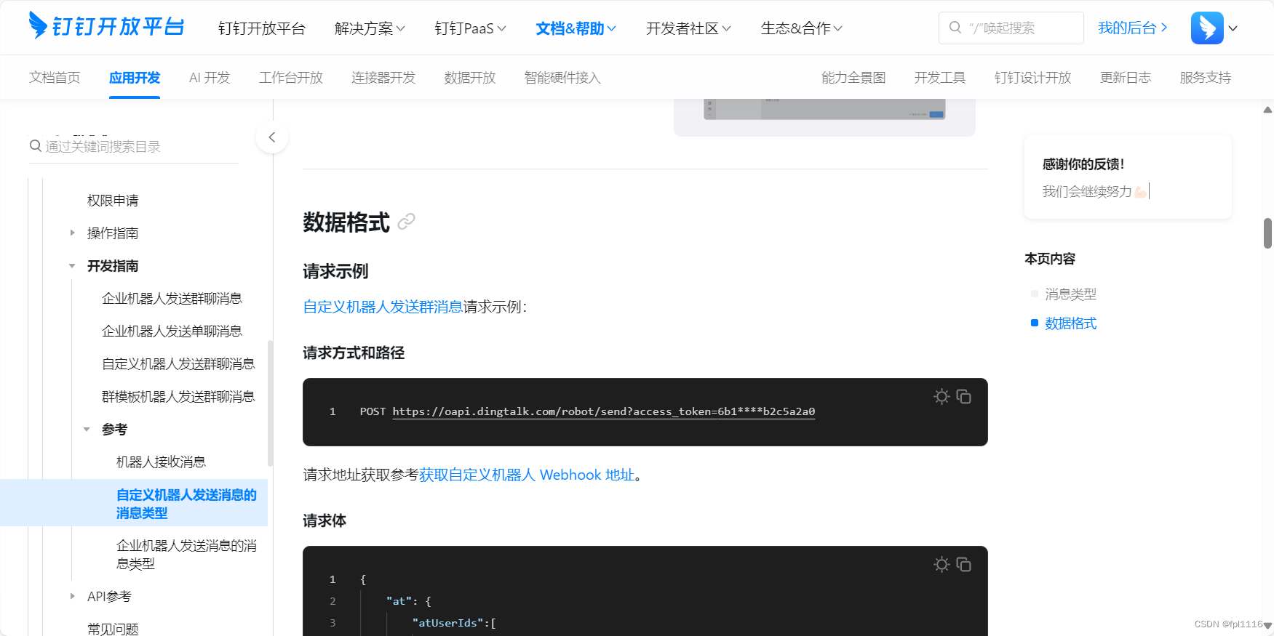1274x636 pixels.
Task: Collapse the 开发指南 tree node
Action: coord(72,266)
